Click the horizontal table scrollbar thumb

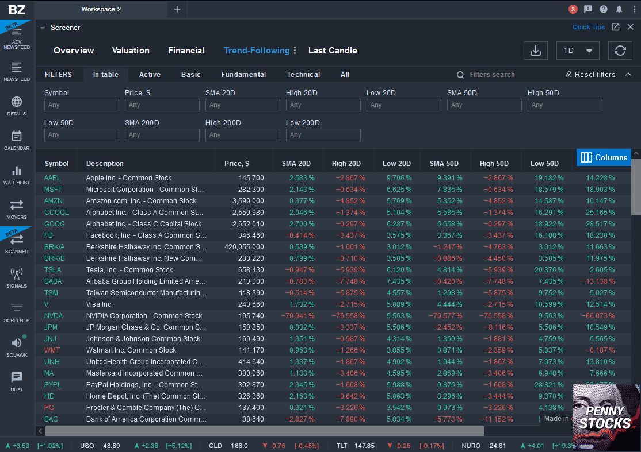265,431
